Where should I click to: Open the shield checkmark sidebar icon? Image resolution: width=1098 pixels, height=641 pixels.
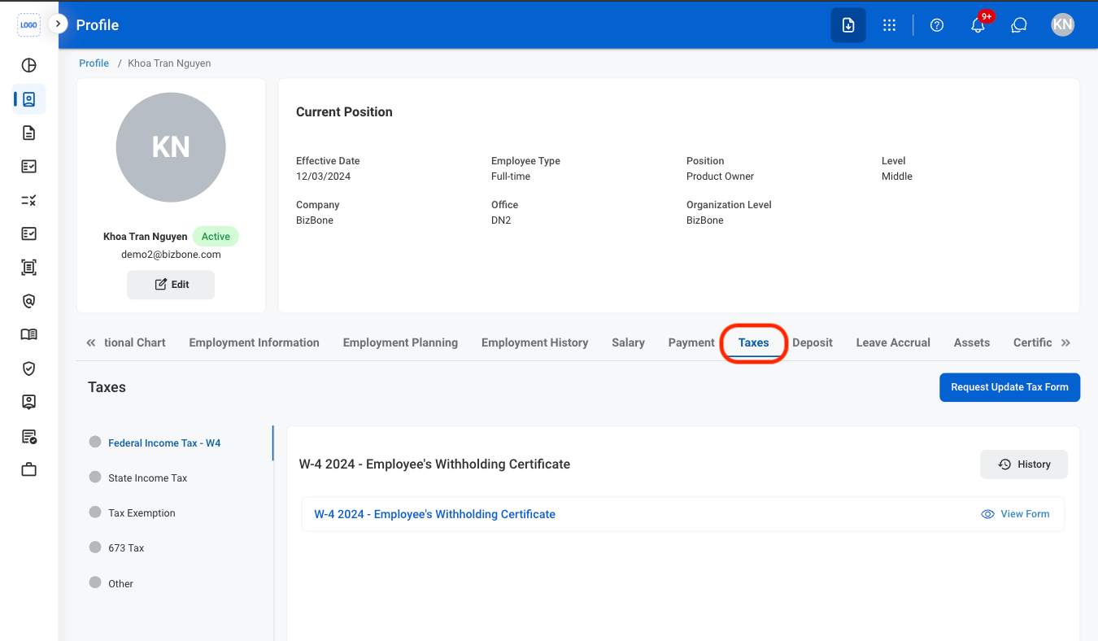(28, 368)
